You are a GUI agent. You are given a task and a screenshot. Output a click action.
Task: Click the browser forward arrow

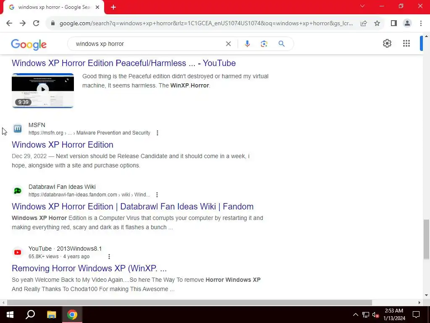coord(23,24)
